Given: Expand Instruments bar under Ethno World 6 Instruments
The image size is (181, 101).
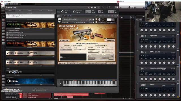Looking at the screenshot, I should point(18,28).
